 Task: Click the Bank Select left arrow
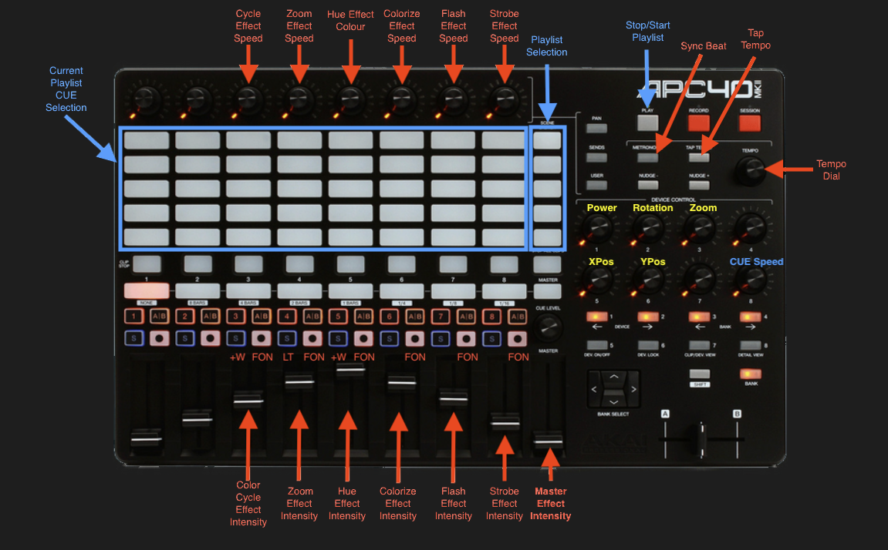[595, 389]
